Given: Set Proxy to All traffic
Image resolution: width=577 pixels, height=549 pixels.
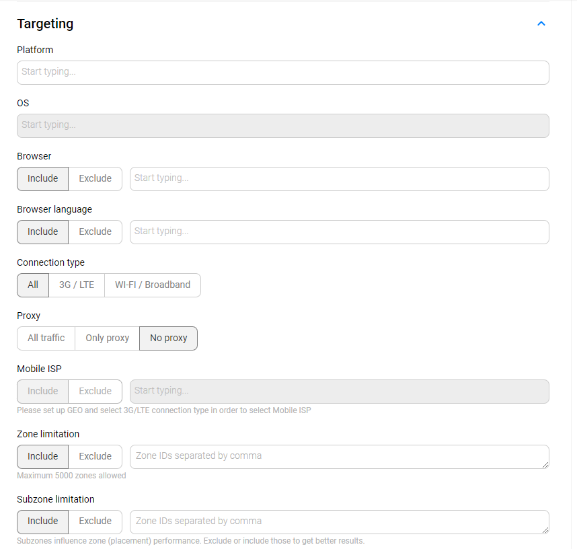Looking at the screenshot, I should [x=46, y=338].
